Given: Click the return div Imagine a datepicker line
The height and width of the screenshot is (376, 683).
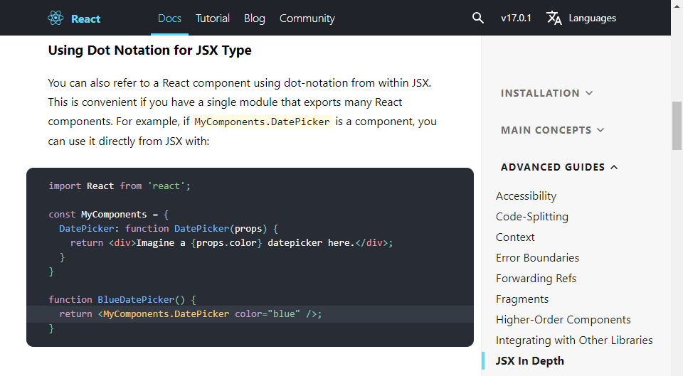Looking at the screenshot, I should (x=231, y=243).
